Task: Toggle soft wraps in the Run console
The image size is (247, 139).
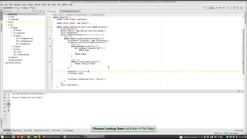Action: (x=8, y=101)
